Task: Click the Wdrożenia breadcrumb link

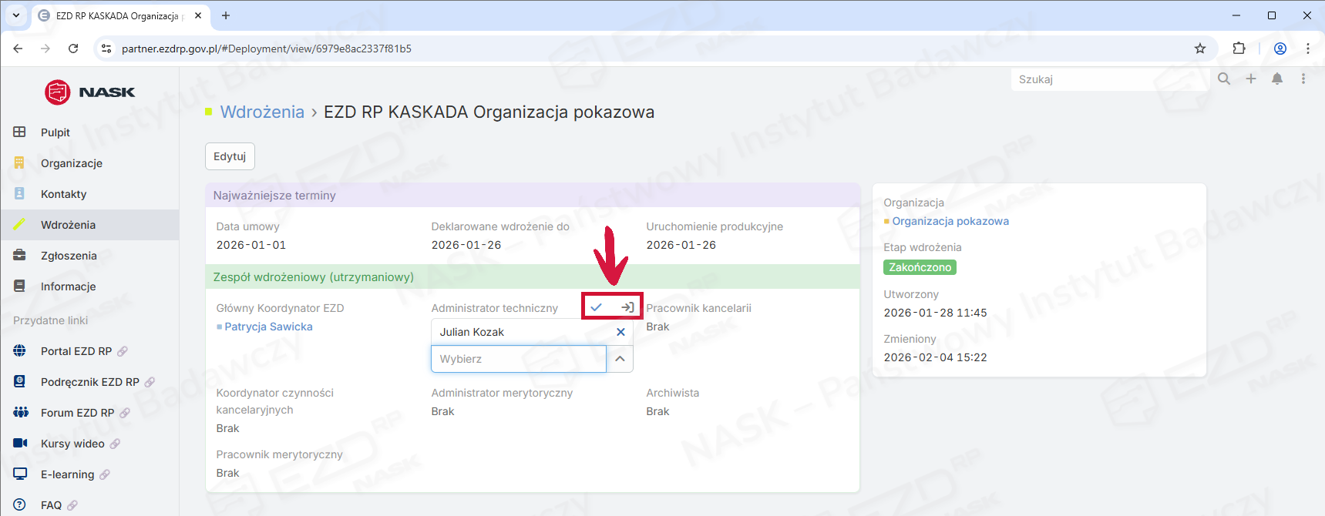Action: click(x=262, y=112)
